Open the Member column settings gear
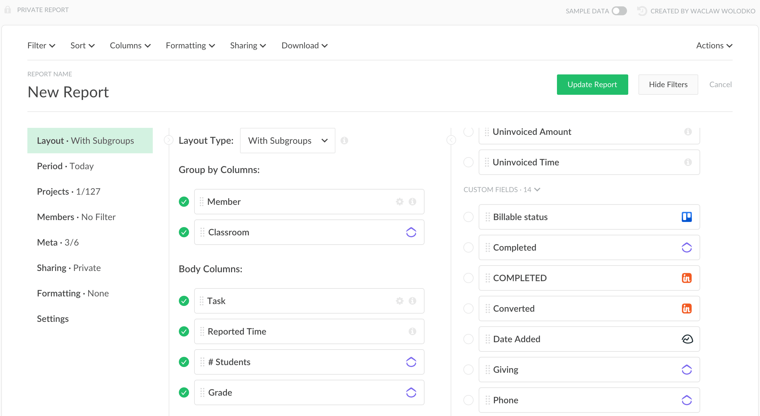 pyautogui.click(x=399, y=201)
